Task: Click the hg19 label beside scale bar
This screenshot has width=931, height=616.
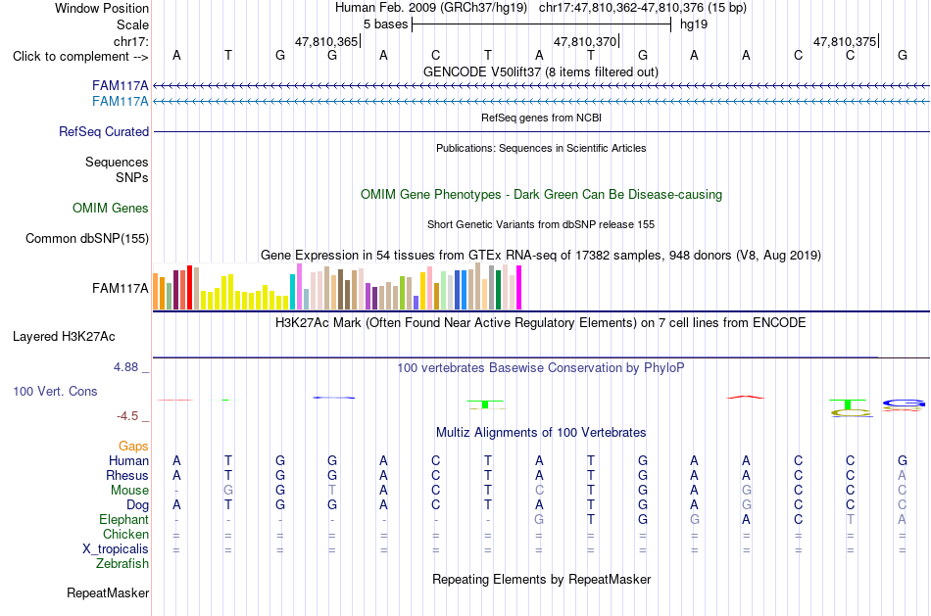Action: coord(694,24)
